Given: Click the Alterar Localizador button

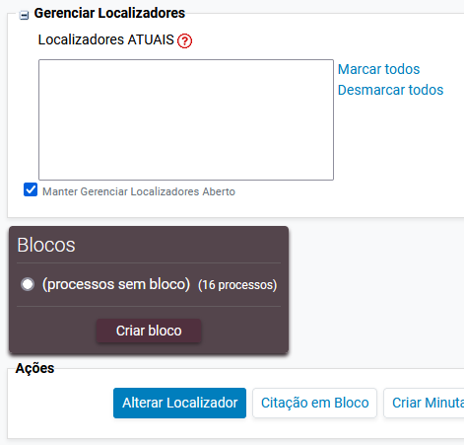Looking at the screenshot, I should [179, 403].
